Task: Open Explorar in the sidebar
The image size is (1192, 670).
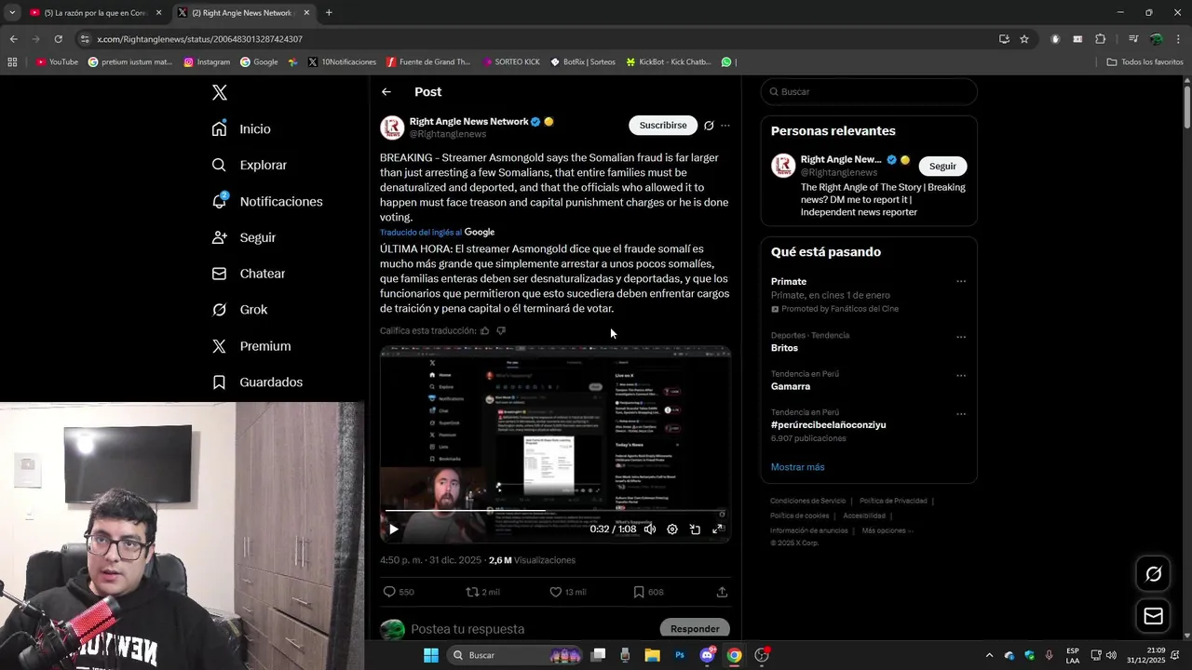Action: coord(249,165)
